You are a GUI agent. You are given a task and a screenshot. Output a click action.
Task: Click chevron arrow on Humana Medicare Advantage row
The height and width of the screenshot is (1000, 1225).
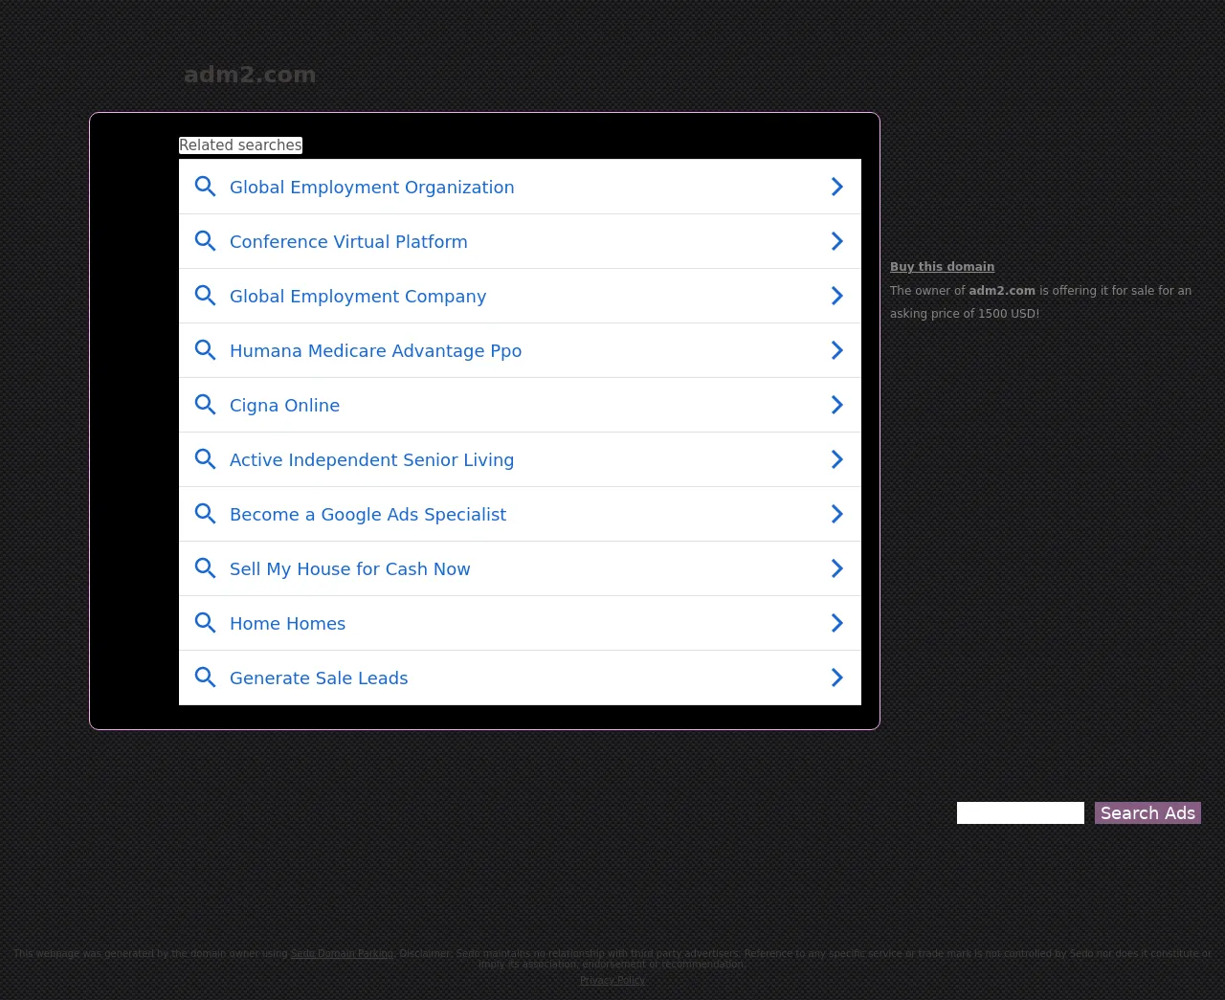click(837, 350)
